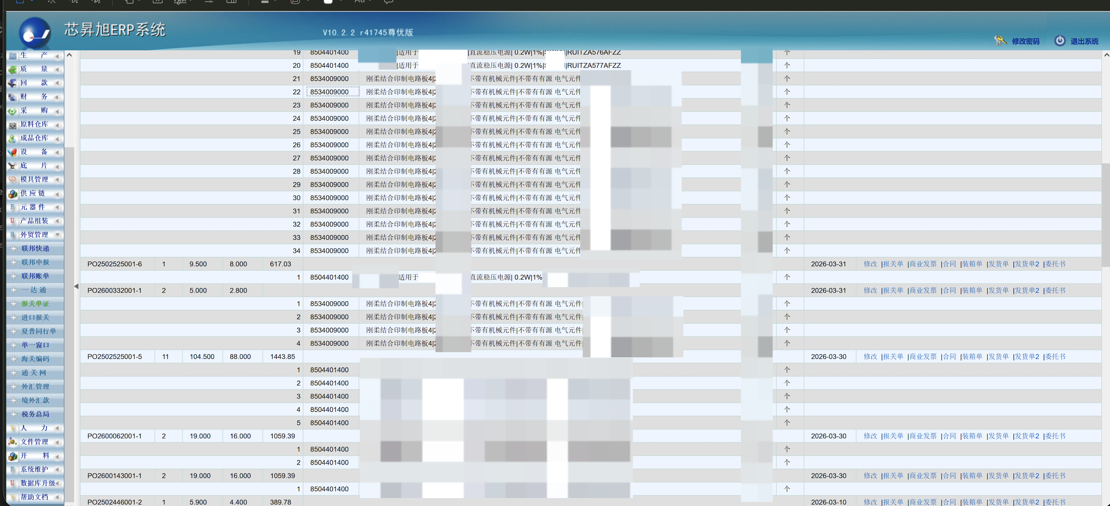Open the 商业发票 link for PO2600332001-1

click(x=923, y=290)
